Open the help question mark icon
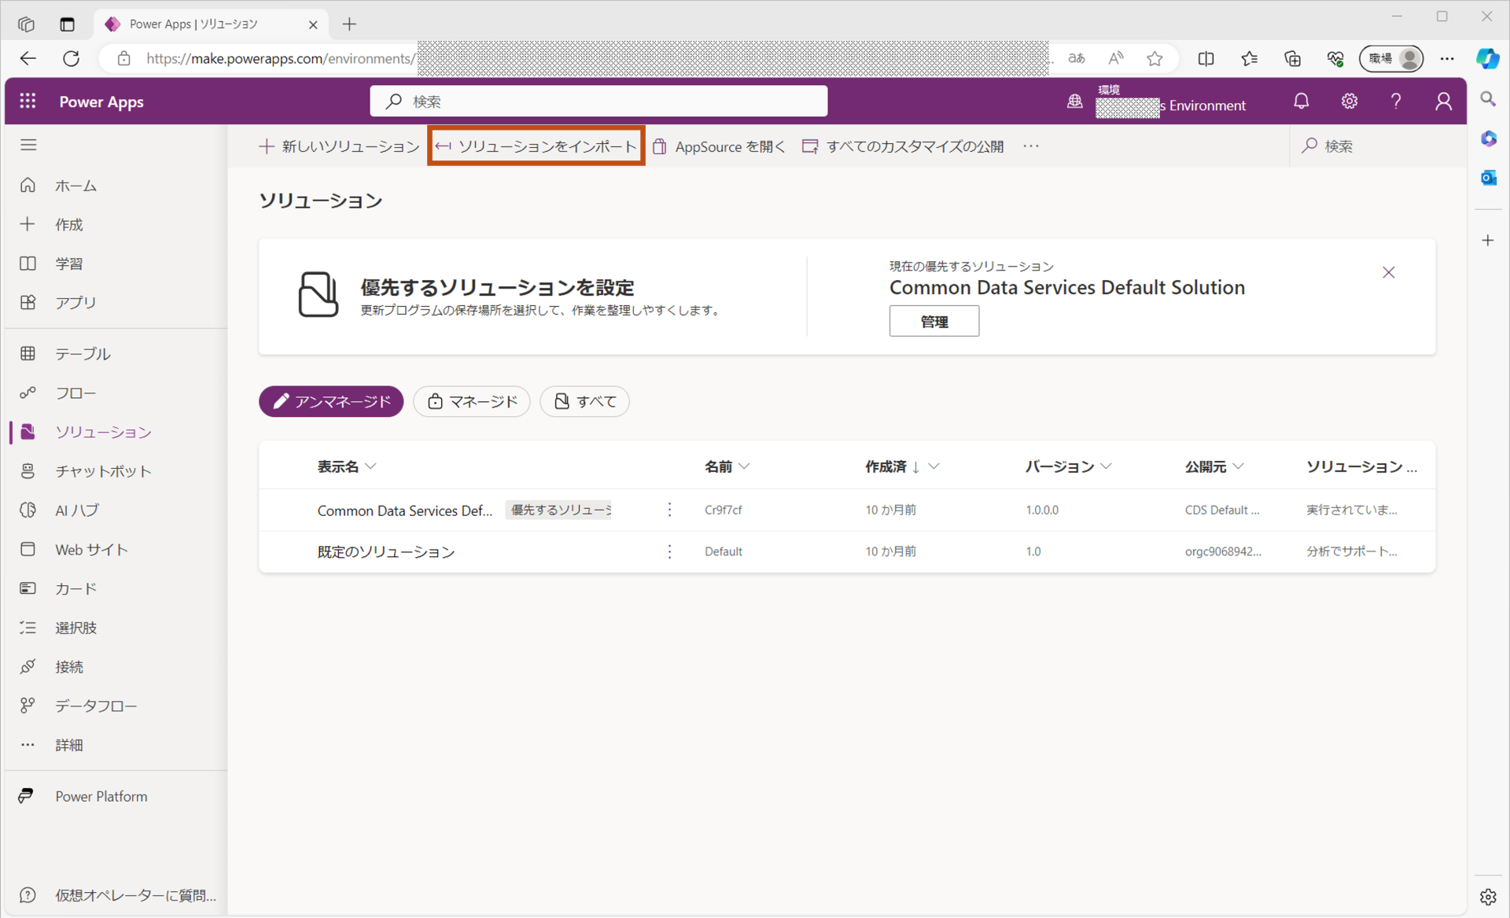Screen dimensions: 1510x918 [1396, 101]
